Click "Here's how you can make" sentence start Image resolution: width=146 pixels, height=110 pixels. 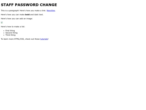(13, 15)
